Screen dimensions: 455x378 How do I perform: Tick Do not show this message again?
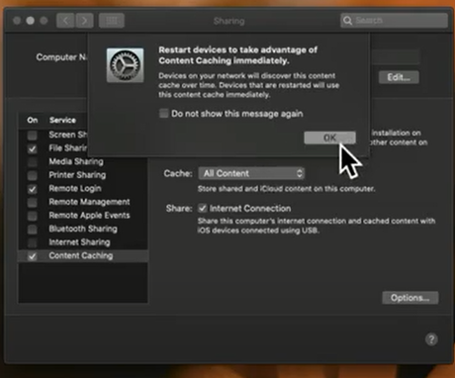point(164,114)
